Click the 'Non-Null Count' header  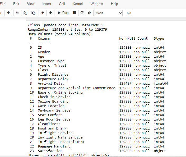(x=133, y=39)
